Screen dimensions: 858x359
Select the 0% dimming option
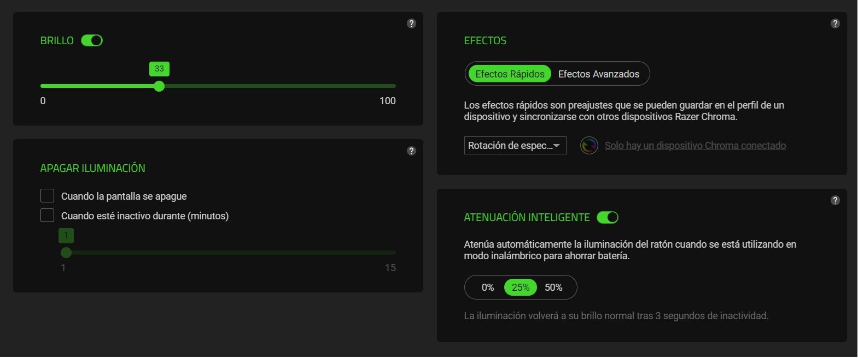(488, 288)
